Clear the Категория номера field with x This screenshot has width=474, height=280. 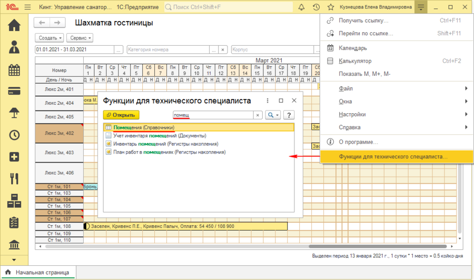pos(223,49)
